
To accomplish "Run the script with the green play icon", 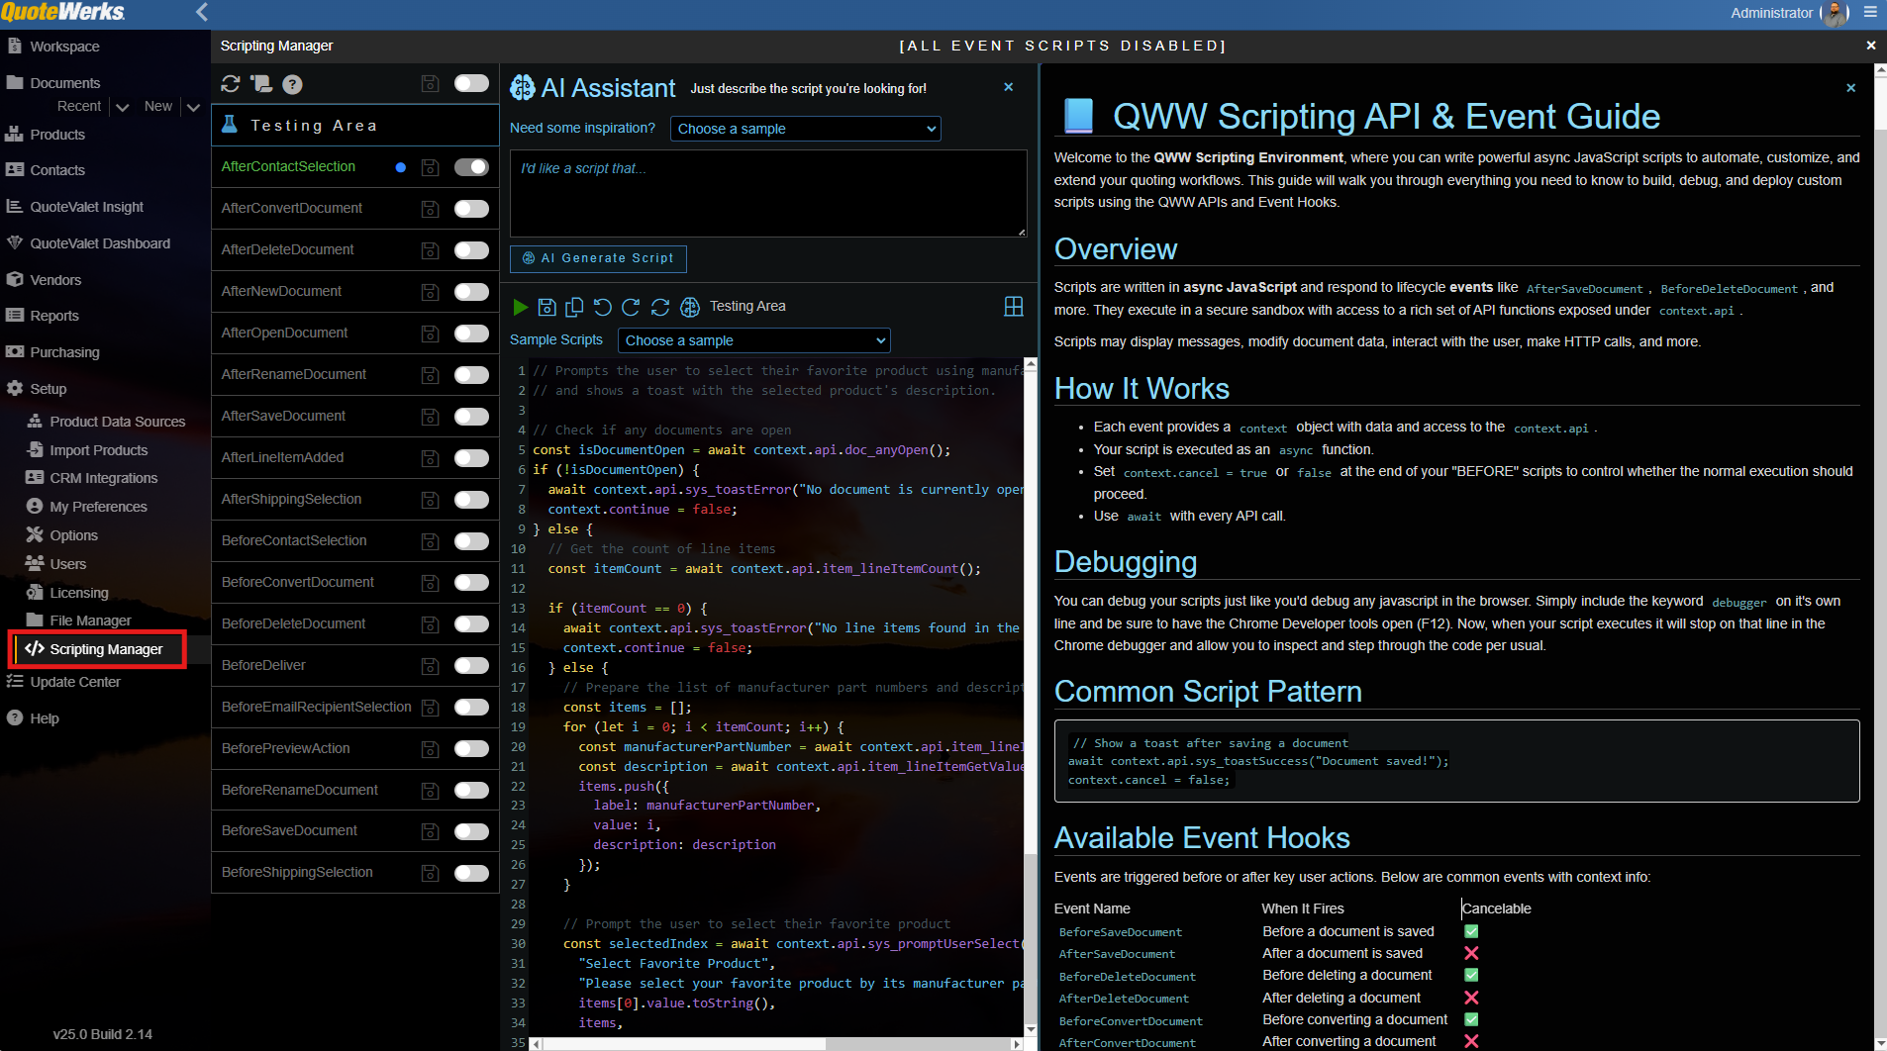I will (x=520, y=307).
